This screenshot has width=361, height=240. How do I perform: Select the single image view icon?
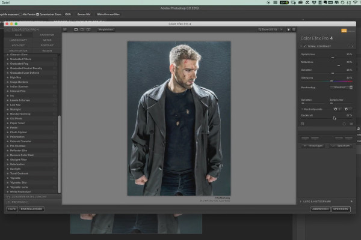[76, 29]
